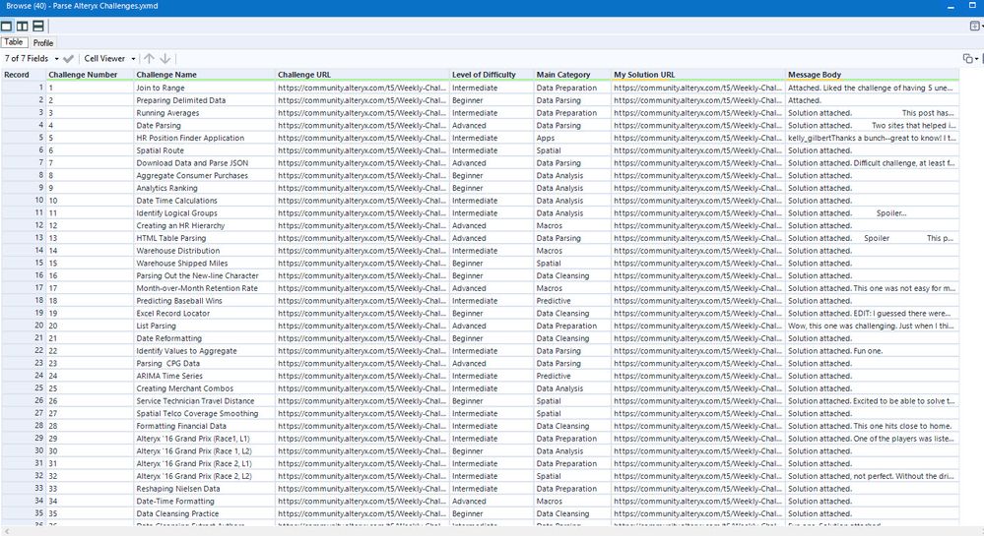Click the 'Solution attached. Fun one.' cell

click(873, 351)
